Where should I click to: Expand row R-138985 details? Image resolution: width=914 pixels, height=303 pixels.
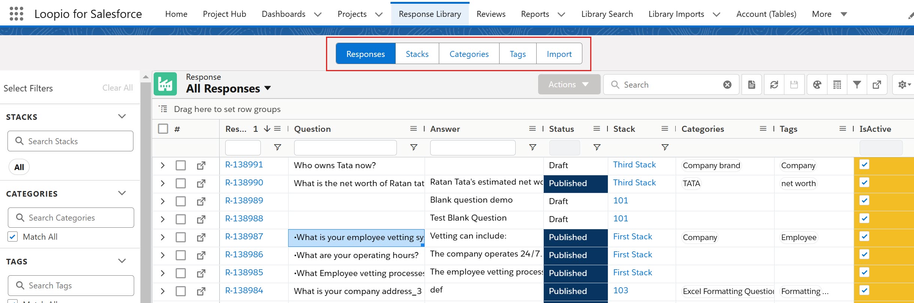(163, 273)
